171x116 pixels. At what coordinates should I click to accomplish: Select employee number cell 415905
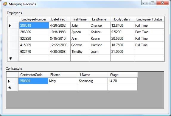tap(34, 45)
